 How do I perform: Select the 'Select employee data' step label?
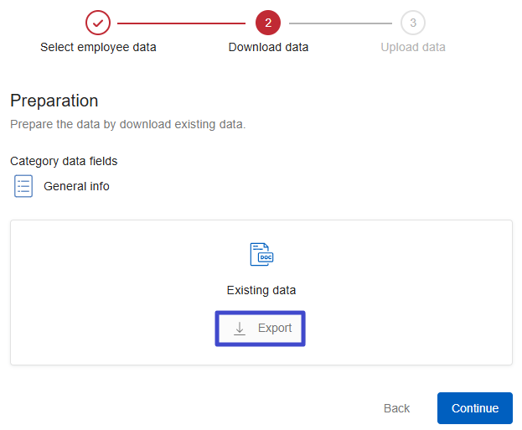click(98, 47)
